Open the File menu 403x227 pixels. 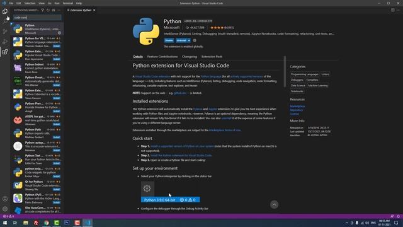11,3
